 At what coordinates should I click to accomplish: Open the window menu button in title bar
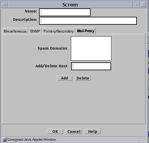(4, 5)
